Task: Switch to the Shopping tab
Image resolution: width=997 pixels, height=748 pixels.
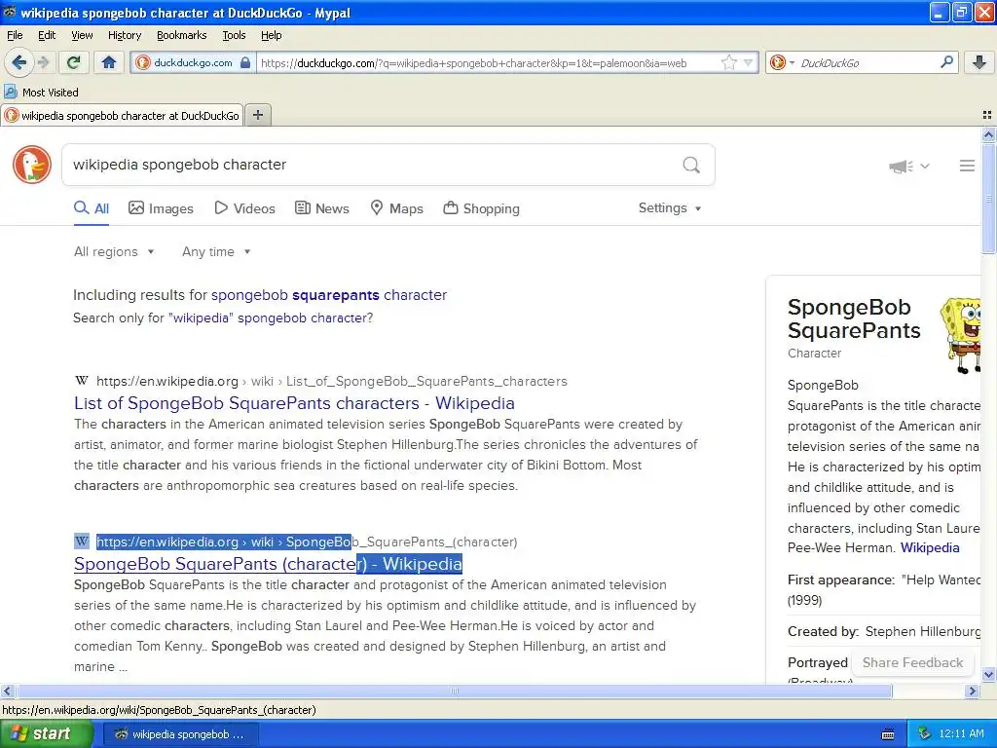Action: point(481,208)
